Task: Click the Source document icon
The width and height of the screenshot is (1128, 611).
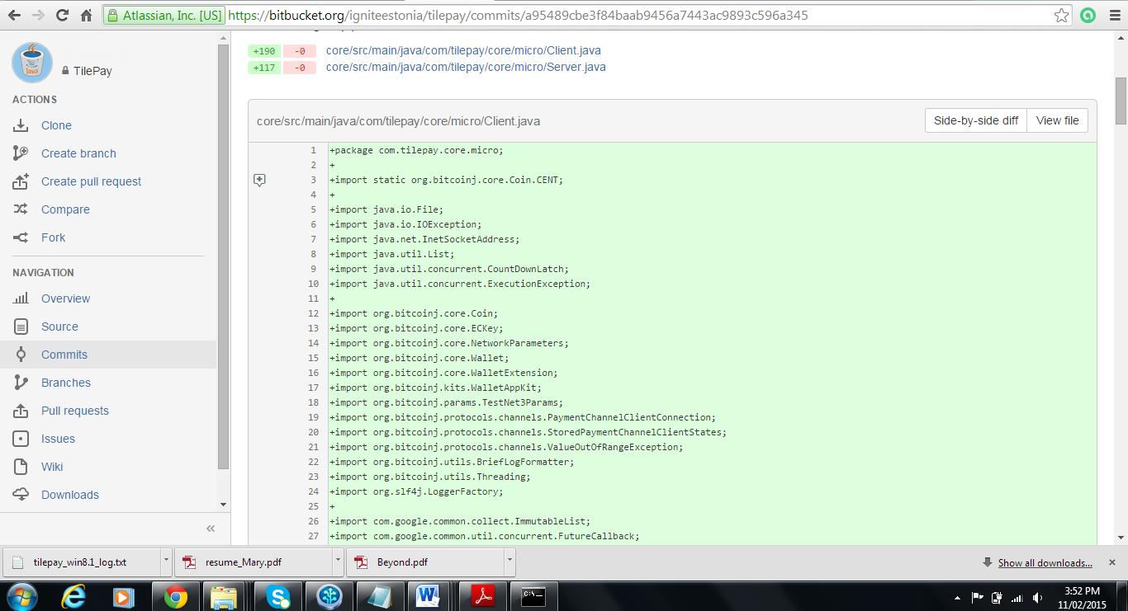Action: coord(21,327)
